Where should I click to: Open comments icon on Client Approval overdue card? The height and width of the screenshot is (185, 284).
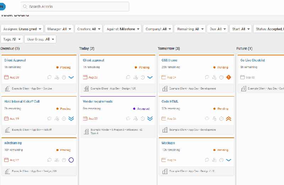(x=49, y=77)
